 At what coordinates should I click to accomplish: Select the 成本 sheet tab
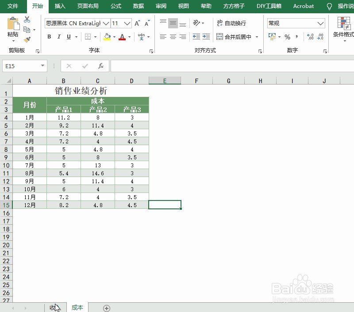77,308
